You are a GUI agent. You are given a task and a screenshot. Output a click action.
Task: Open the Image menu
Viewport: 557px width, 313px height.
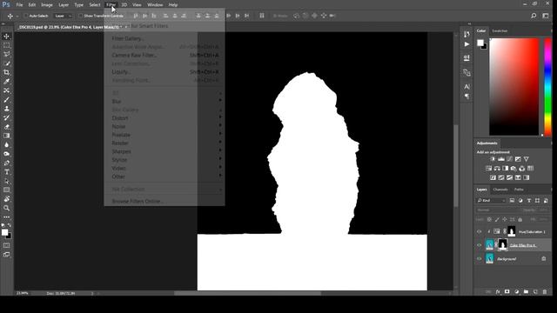[x=46, y=5]
